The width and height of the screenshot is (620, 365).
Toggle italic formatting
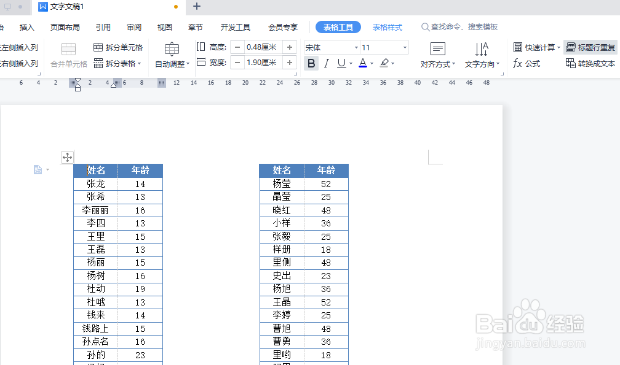pyautogui.click(x=326, y=63)
